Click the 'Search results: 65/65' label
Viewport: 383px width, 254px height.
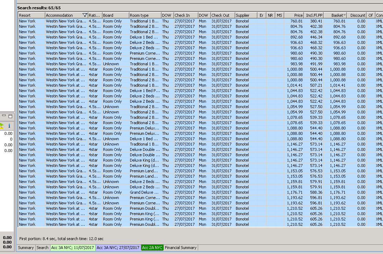pos(39,8)
